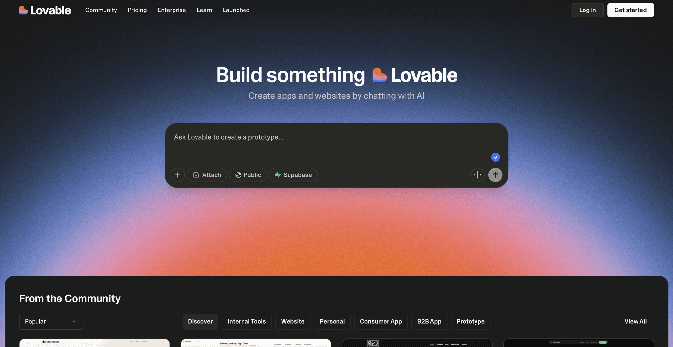Click the Supabase lightning bolt icon

(x=278, y=175)
